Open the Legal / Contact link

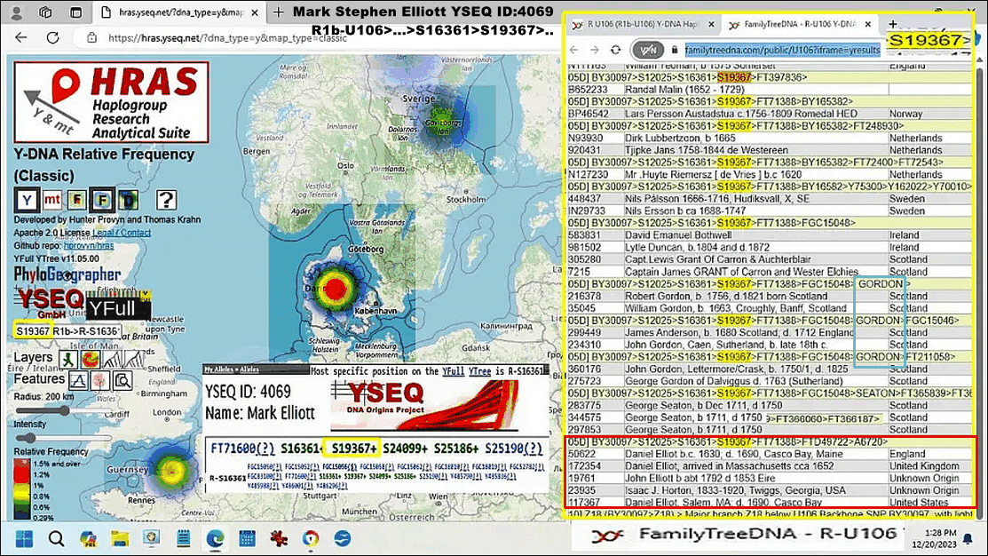click(x=122, y=233)
